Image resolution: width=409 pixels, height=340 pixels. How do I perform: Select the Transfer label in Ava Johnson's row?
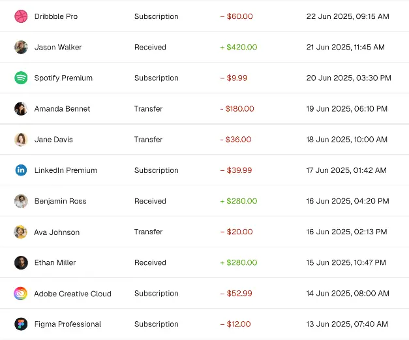[148, 232]
